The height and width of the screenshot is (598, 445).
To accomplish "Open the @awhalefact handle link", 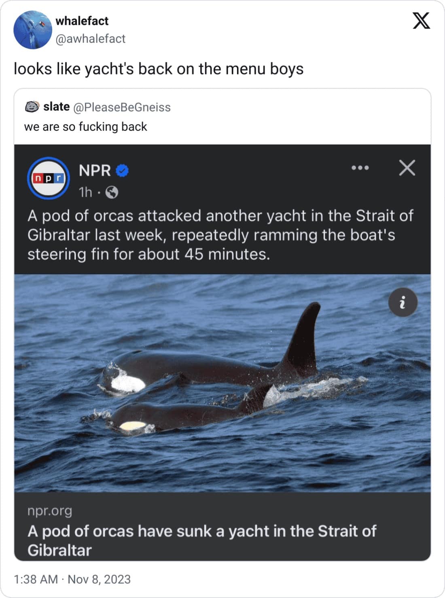I will pyautogui.click(x=90, y=39).
